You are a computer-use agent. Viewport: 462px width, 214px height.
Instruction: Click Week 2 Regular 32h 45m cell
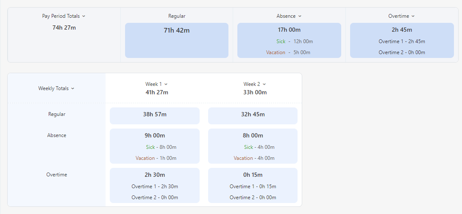pyautogui.click(x=253, y=115)
